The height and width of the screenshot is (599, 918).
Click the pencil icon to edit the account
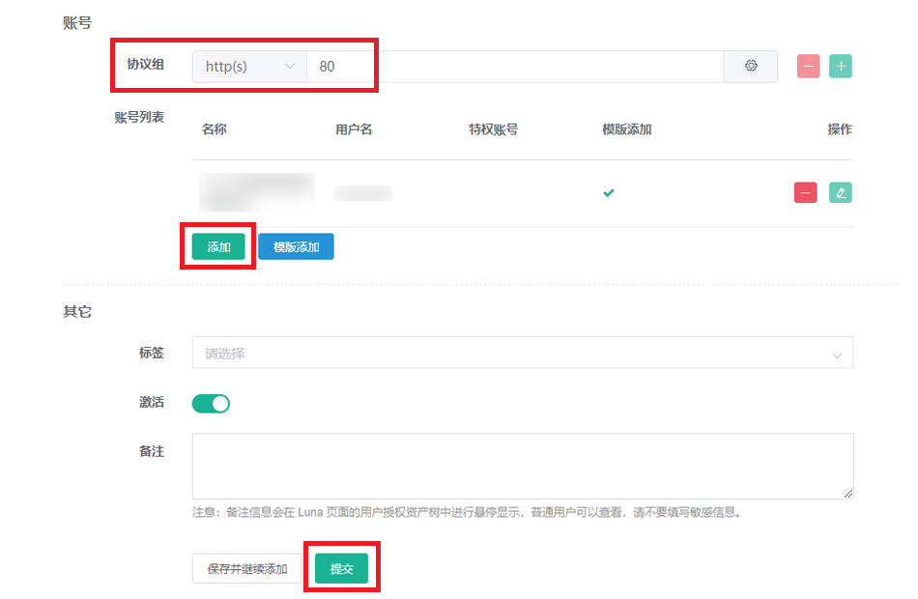[x=841, y=192]
